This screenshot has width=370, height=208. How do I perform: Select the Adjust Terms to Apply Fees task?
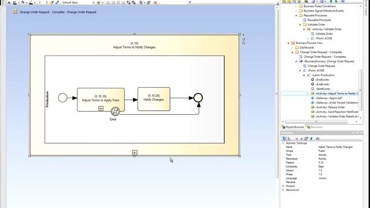click(x=101, y=100)
